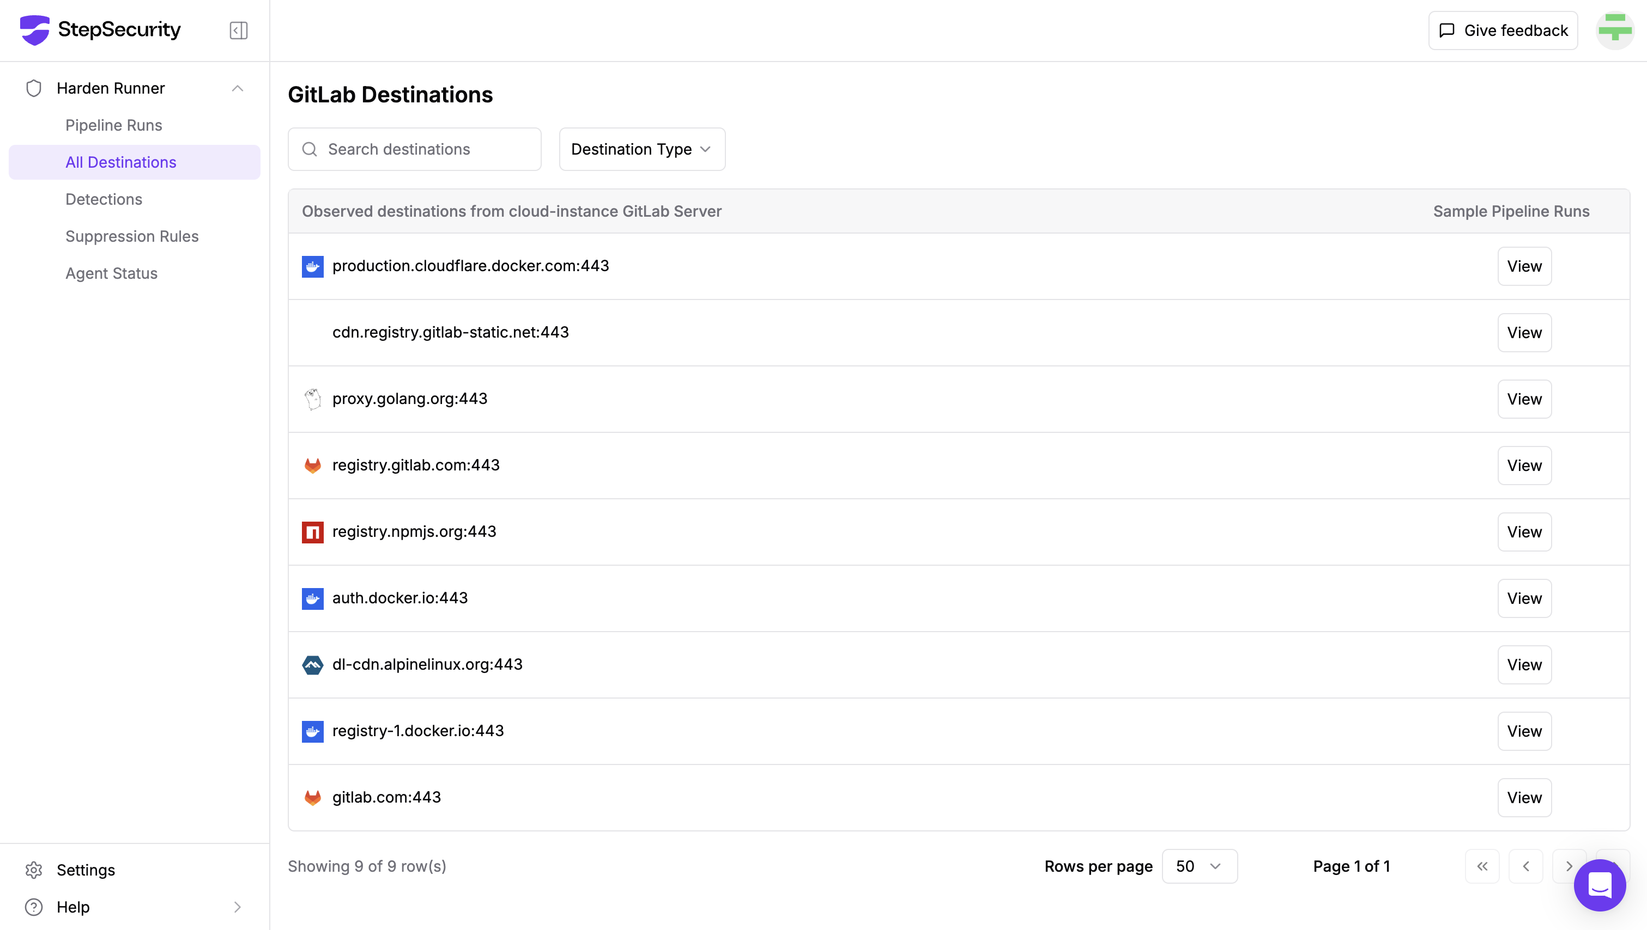Click the Go gopher icon beside proxy.golang.org
The width and height of the screenshot is (1647, 930).
click(x=313, y=399)
